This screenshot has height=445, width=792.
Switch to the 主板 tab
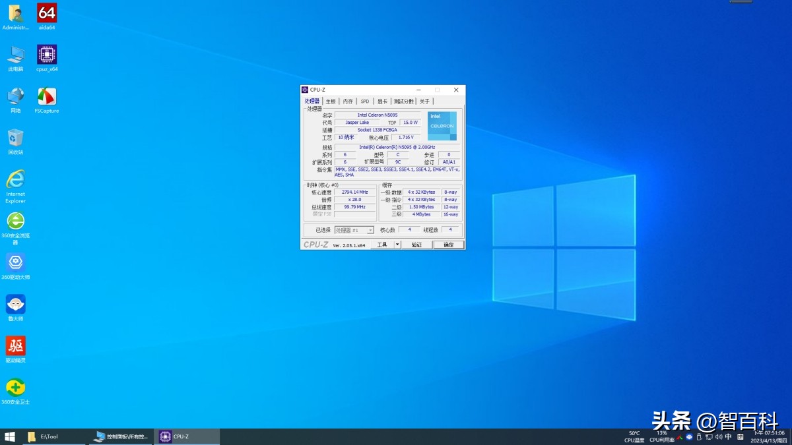[331, 102]
